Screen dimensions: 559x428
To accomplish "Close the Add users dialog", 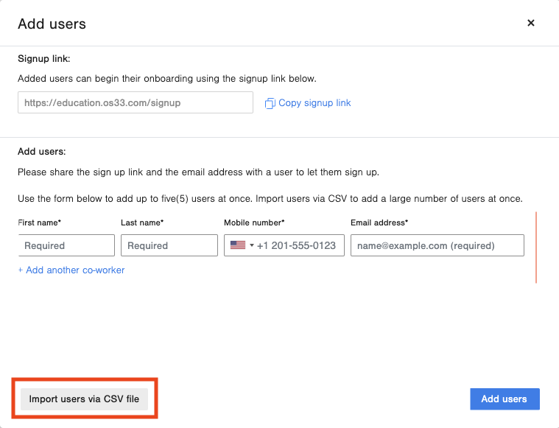I will pos(531,23).
